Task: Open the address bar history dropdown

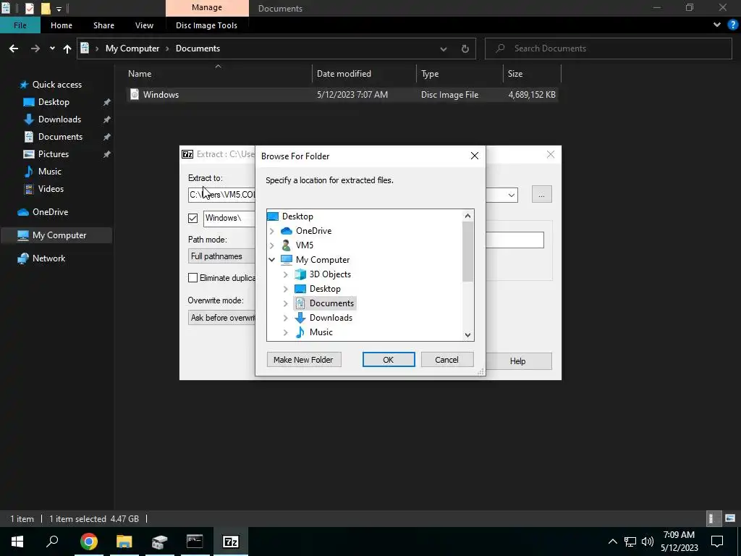Action: 444,49
